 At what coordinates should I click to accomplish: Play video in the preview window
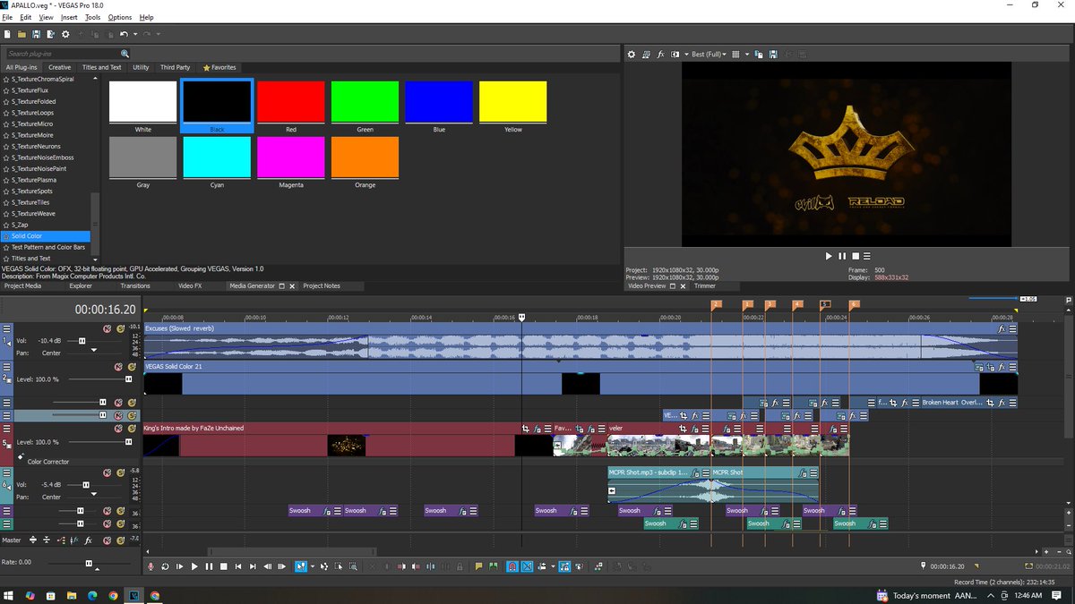(829, 256)
